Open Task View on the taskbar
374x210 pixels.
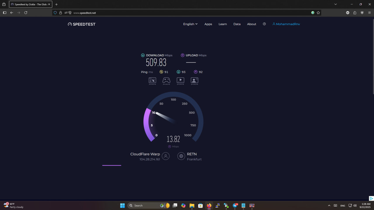[175, 206]
